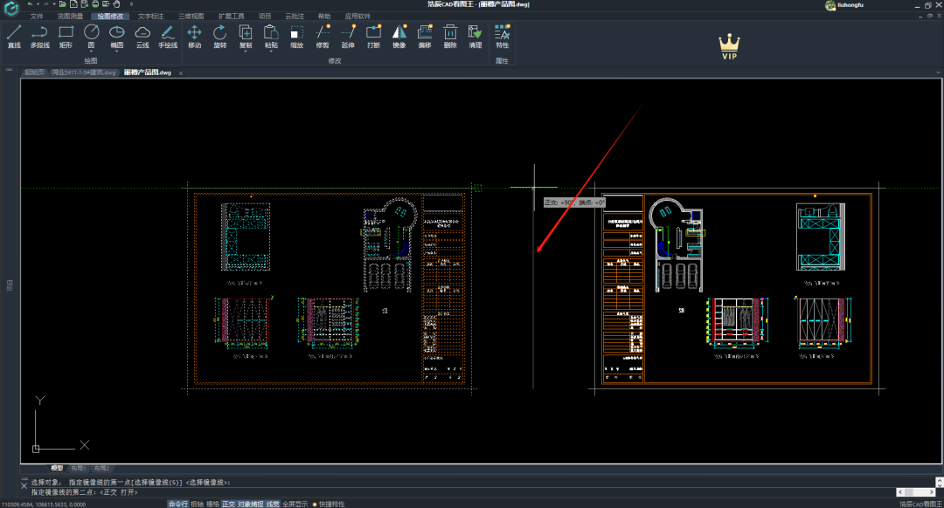Viewport: 944px width, 508px height.
Task: Activate the 移动 move tool
Action: (x=194, y=36)
